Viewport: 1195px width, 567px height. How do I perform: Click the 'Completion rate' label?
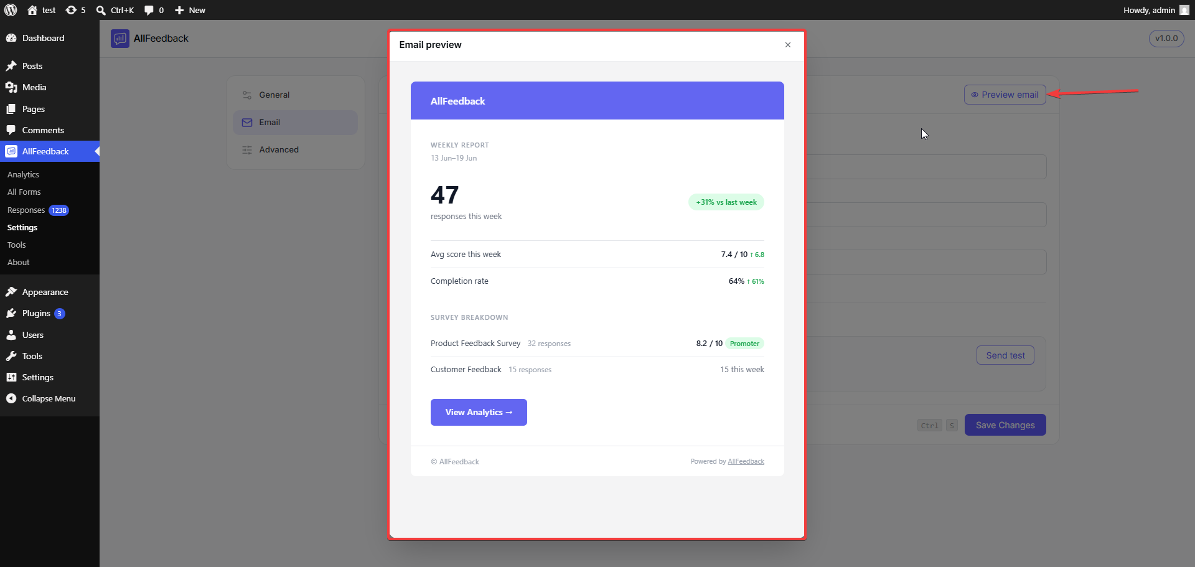click(459, 281)
